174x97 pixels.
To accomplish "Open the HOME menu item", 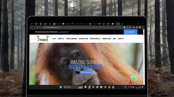I will click(x=54, y=39).
